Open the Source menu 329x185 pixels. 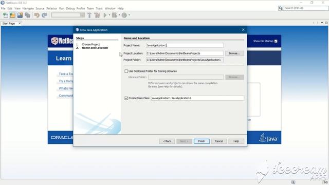(x=40, y=8)
